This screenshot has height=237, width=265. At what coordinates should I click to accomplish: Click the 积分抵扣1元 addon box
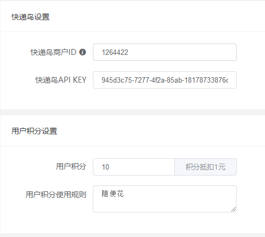click(x=205, y=167)
